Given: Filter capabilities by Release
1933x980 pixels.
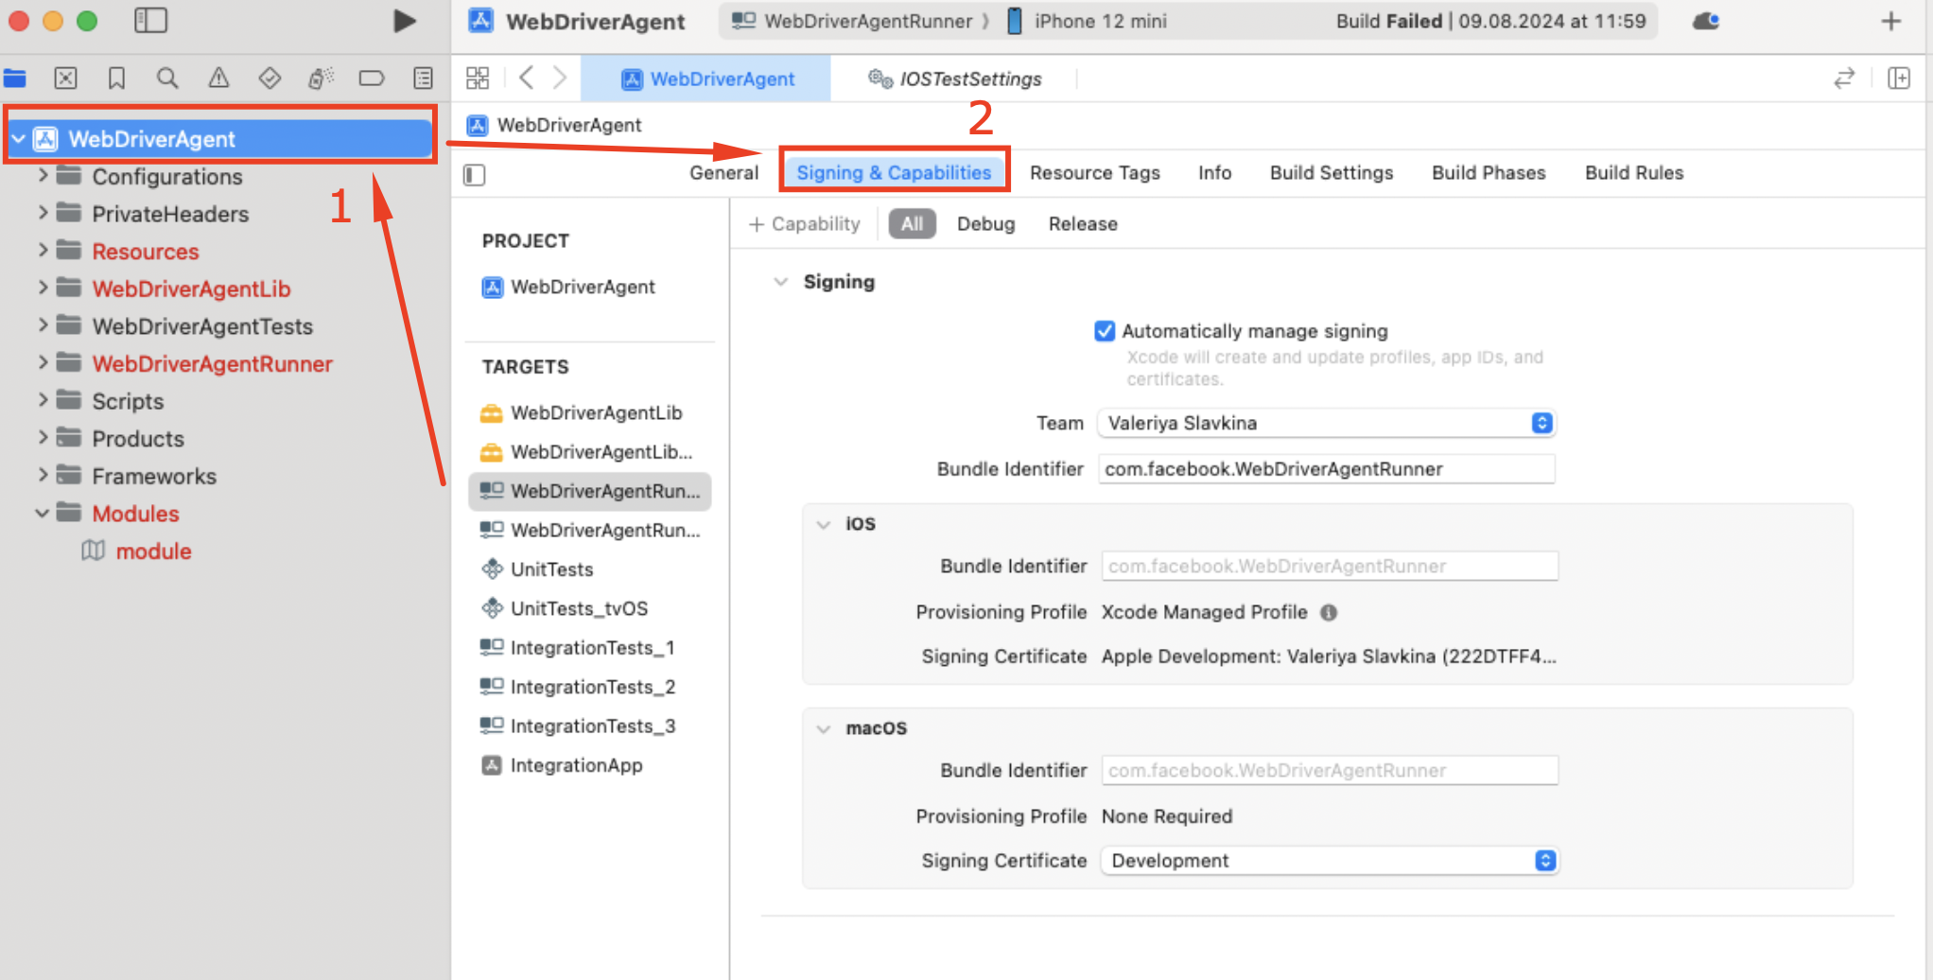Looking at the screenshot, I should point(1082,224).
